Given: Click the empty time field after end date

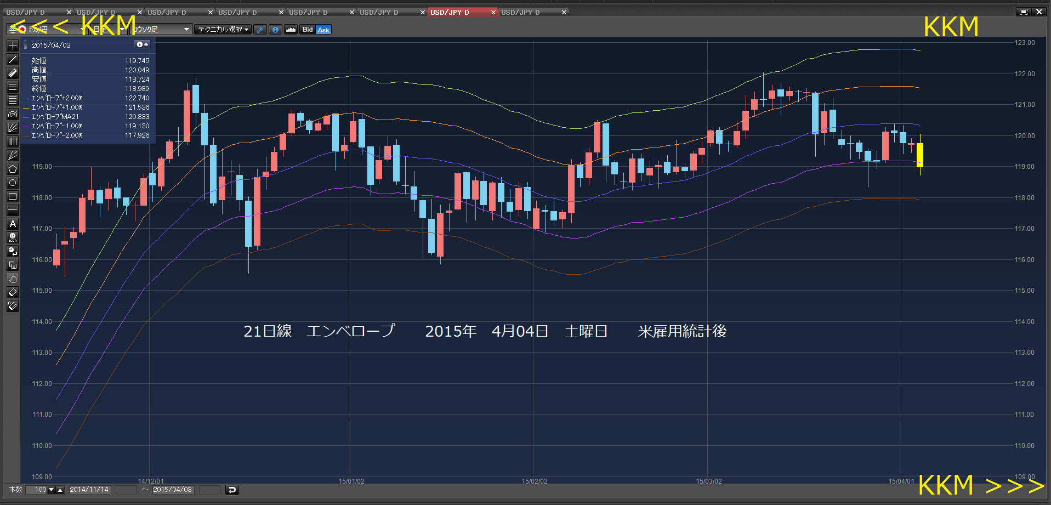Looking at the screenshot, I should pos(209,490).
